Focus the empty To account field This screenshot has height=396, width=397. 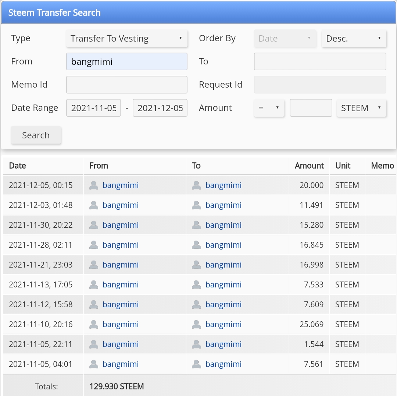click(320, 61)
